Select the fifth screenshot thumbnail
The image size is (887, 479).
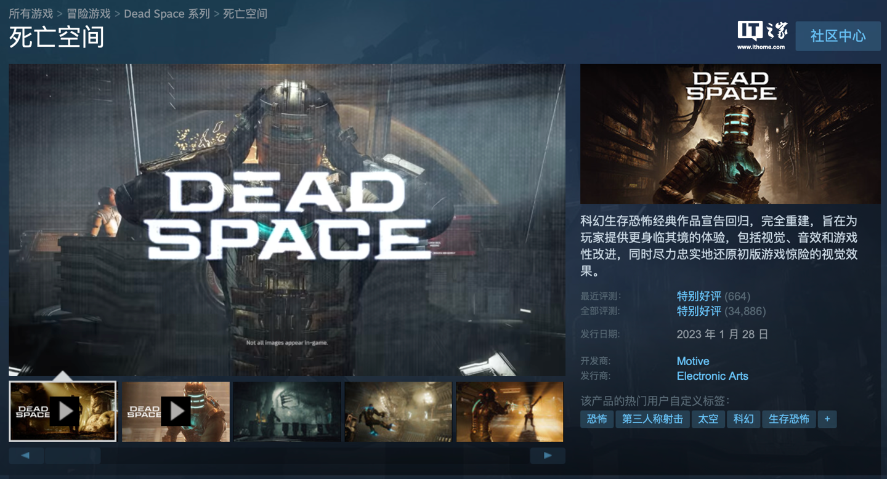pyautogui.click(x=510, y=411)
